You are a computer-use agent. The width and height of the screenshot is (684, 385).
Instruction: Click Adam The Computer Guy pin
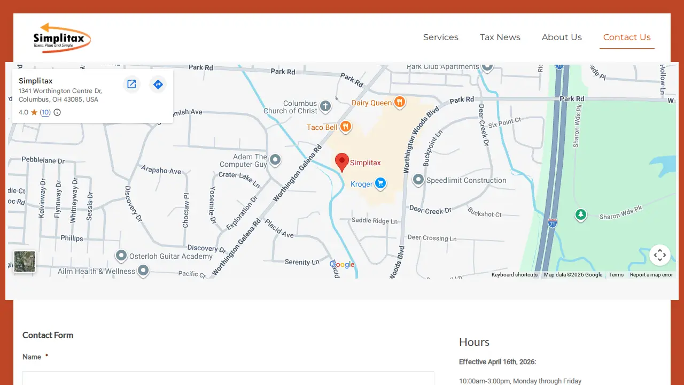click(275, 159)
